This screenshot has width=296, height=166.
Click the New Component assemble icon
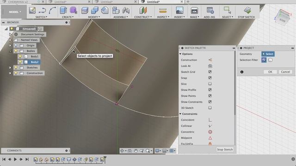click(116, 10)
